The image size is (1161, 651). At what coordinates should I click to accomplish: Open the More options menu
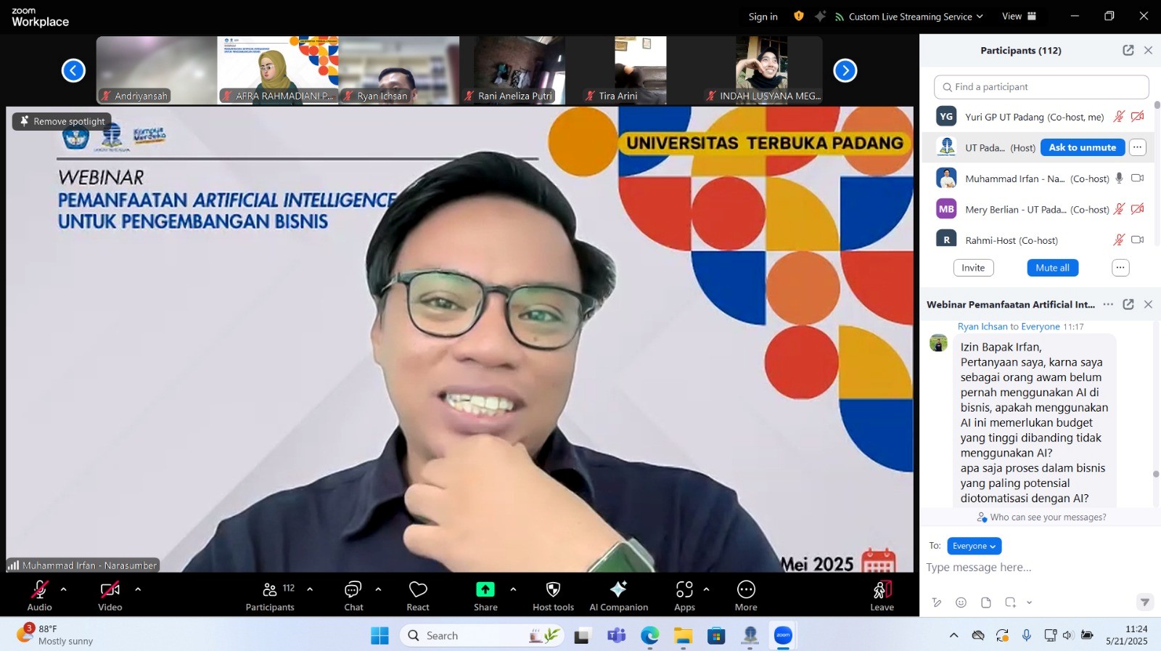point(746,589)
